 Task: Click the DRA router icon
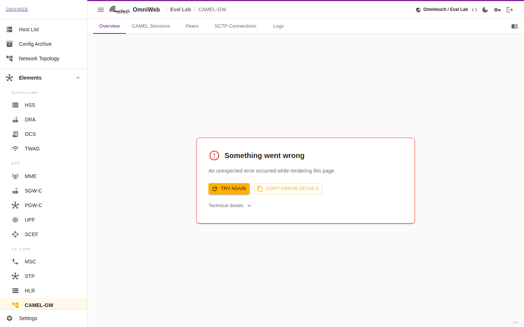click(15, 120)
